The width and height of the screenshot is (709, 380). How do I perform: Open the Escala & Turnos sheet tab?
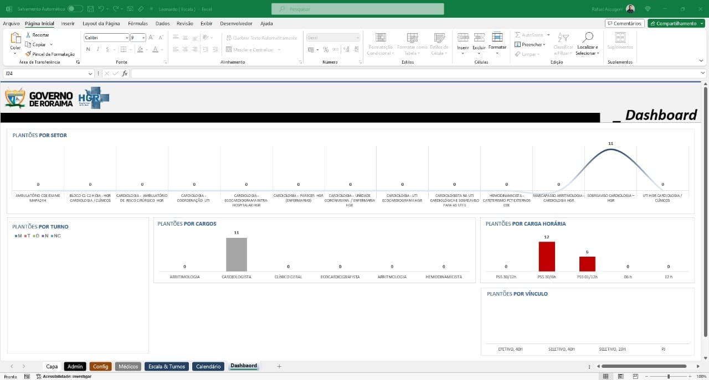pos(167,366)
